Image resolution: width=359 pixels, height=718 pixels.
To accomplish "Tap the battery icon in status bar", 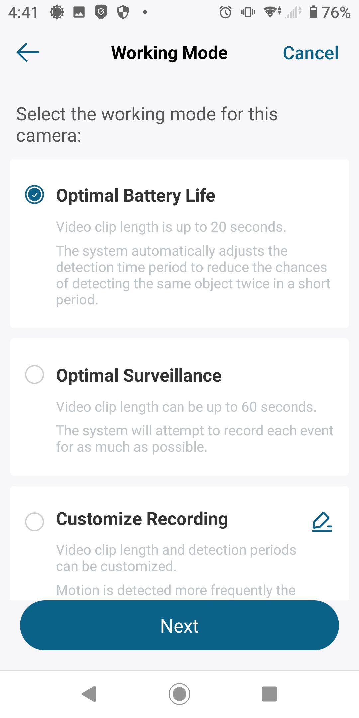I will 313,12.
